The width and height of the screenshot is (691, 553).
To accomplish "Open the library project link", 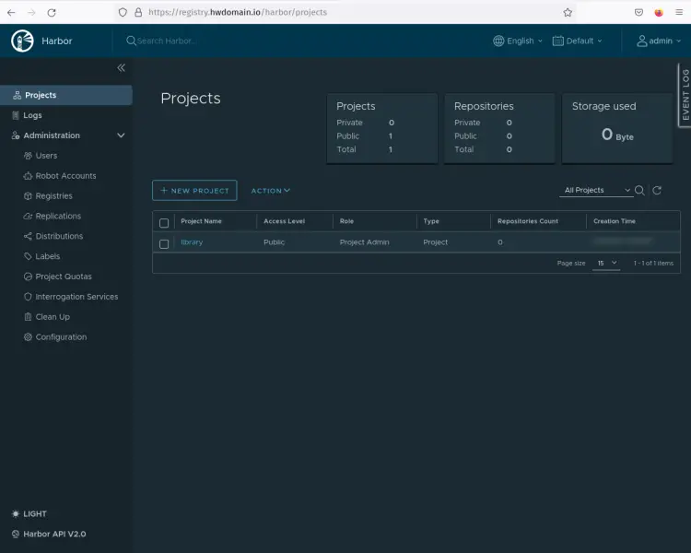I will coord(192,242).
